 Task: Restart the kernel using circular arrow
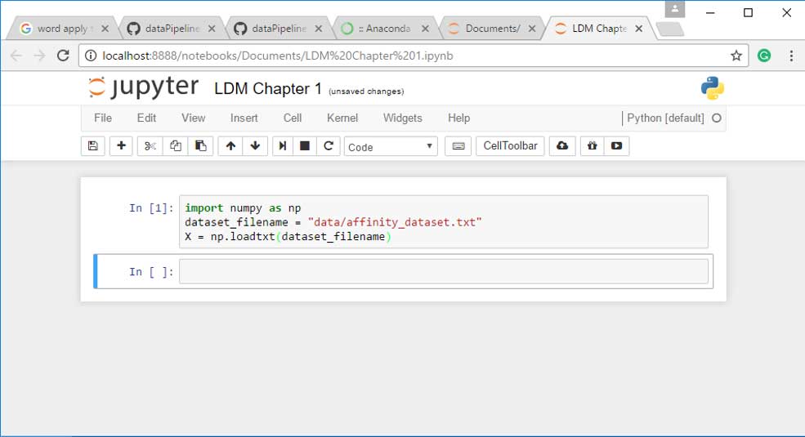point(329,146)
